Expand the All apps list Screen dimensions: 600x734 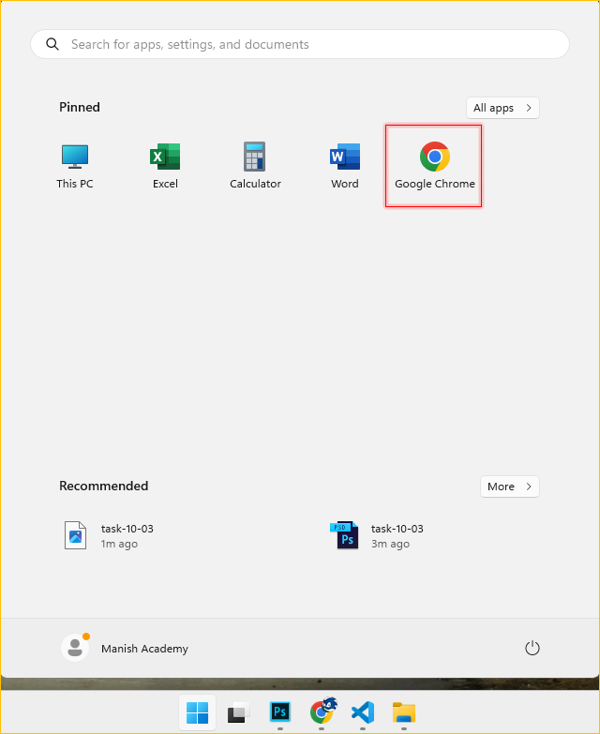[502, 108]
